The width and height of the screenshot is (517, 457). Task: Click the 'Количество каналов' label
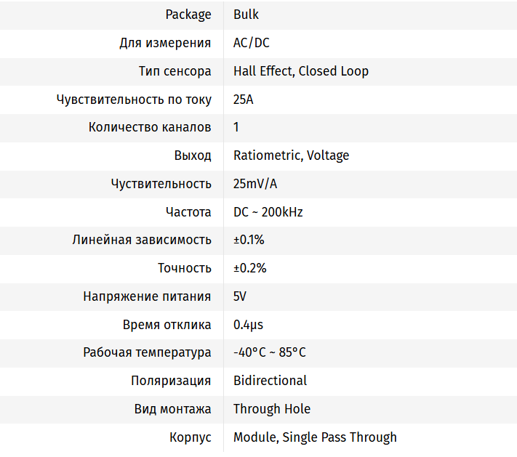150,127
